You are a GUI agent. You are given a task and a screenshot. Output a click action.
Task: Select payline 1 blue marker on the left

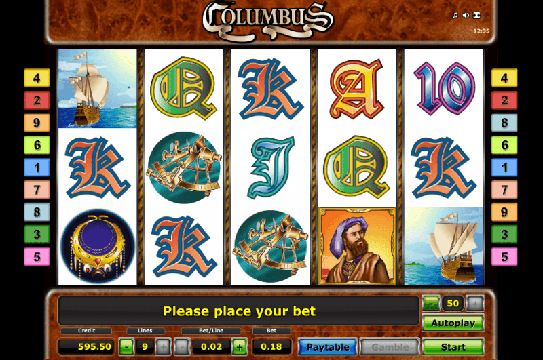tap(37, 167)
